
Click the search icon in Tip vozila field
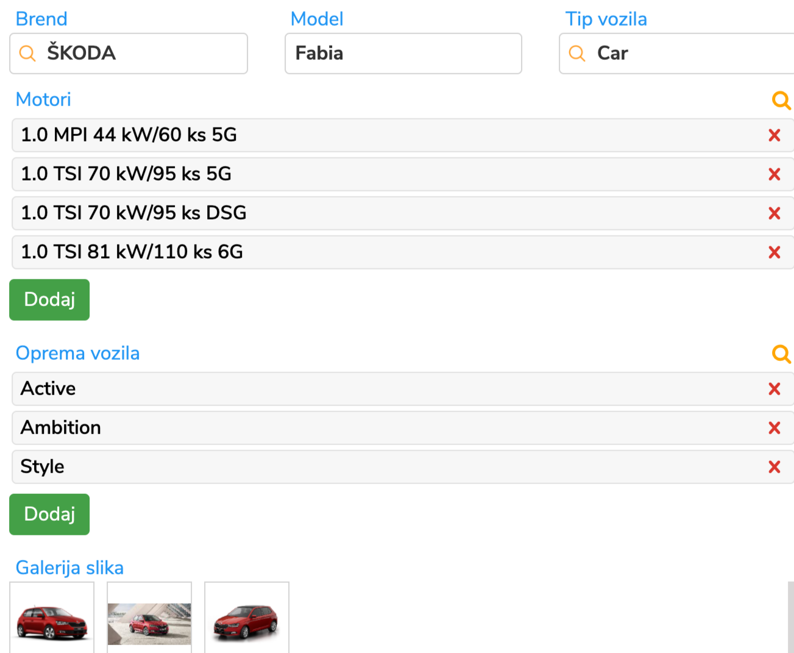point(577,54)
